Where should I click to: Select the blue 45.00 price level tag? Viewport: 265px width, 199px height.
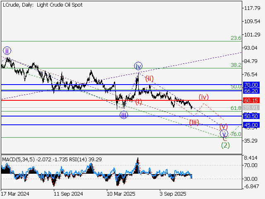pos(251,125)
